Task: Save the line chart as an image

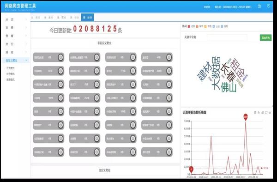Action: click(x=270, y=112)
